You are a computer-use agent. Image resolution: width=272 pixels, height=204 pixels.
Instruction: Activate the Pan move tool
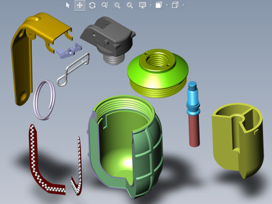(x=80, y=5)
